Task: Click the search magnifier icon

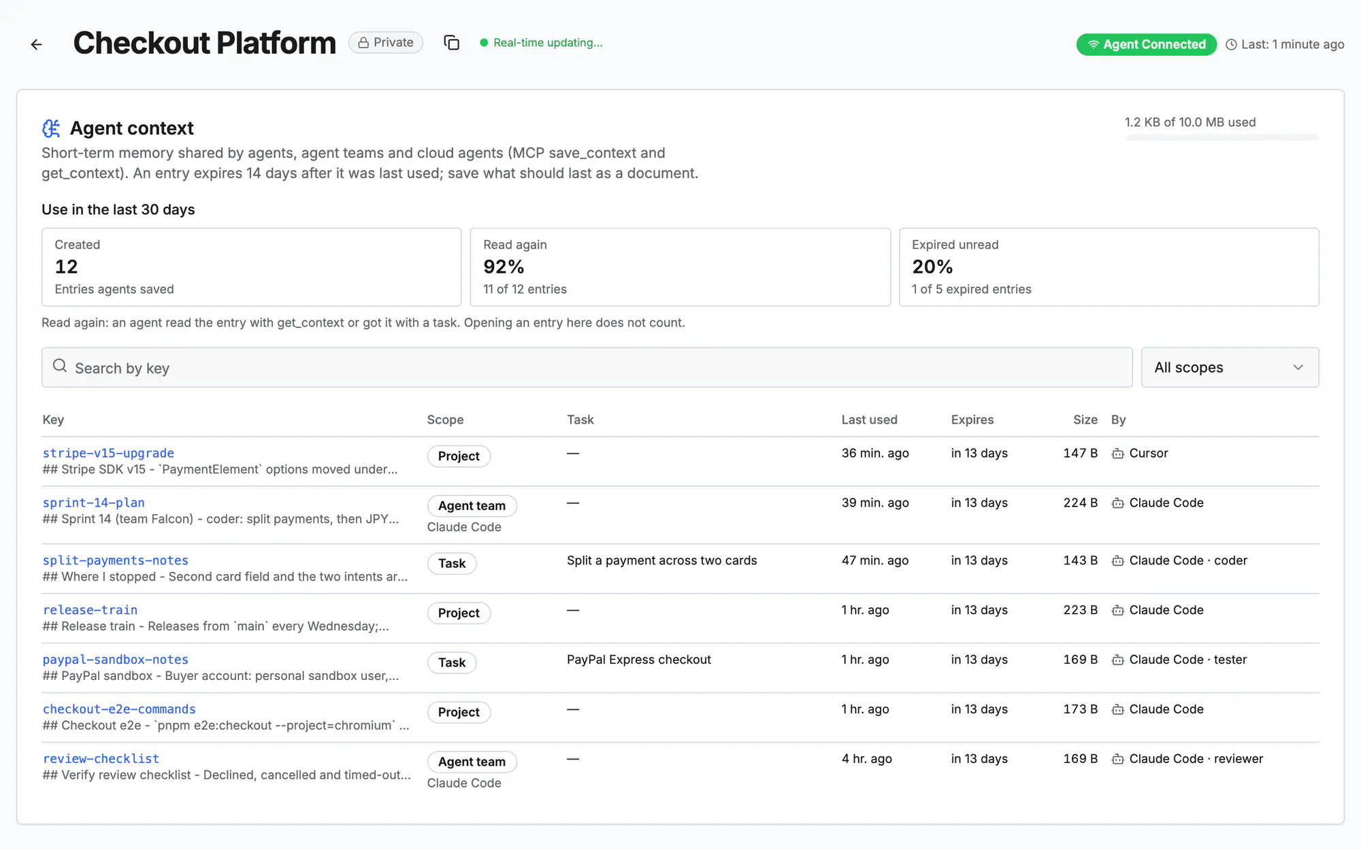Action: (x=60, y=366)
